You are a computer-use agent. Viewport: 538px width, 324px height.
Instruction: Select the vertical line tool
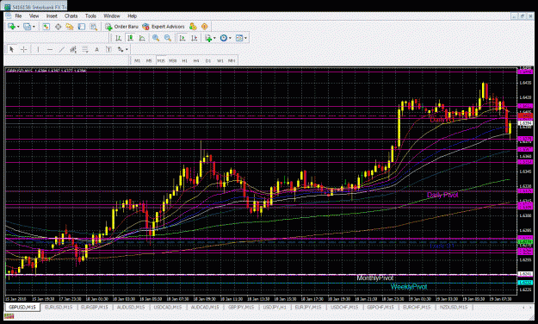[38, 49]
